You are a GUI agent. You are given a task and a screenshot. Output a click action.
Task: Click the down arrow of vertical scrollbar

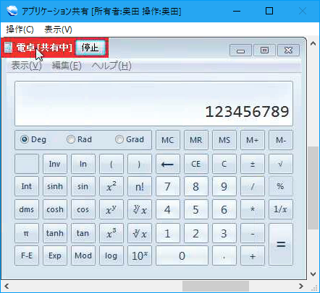coord(313,274)
